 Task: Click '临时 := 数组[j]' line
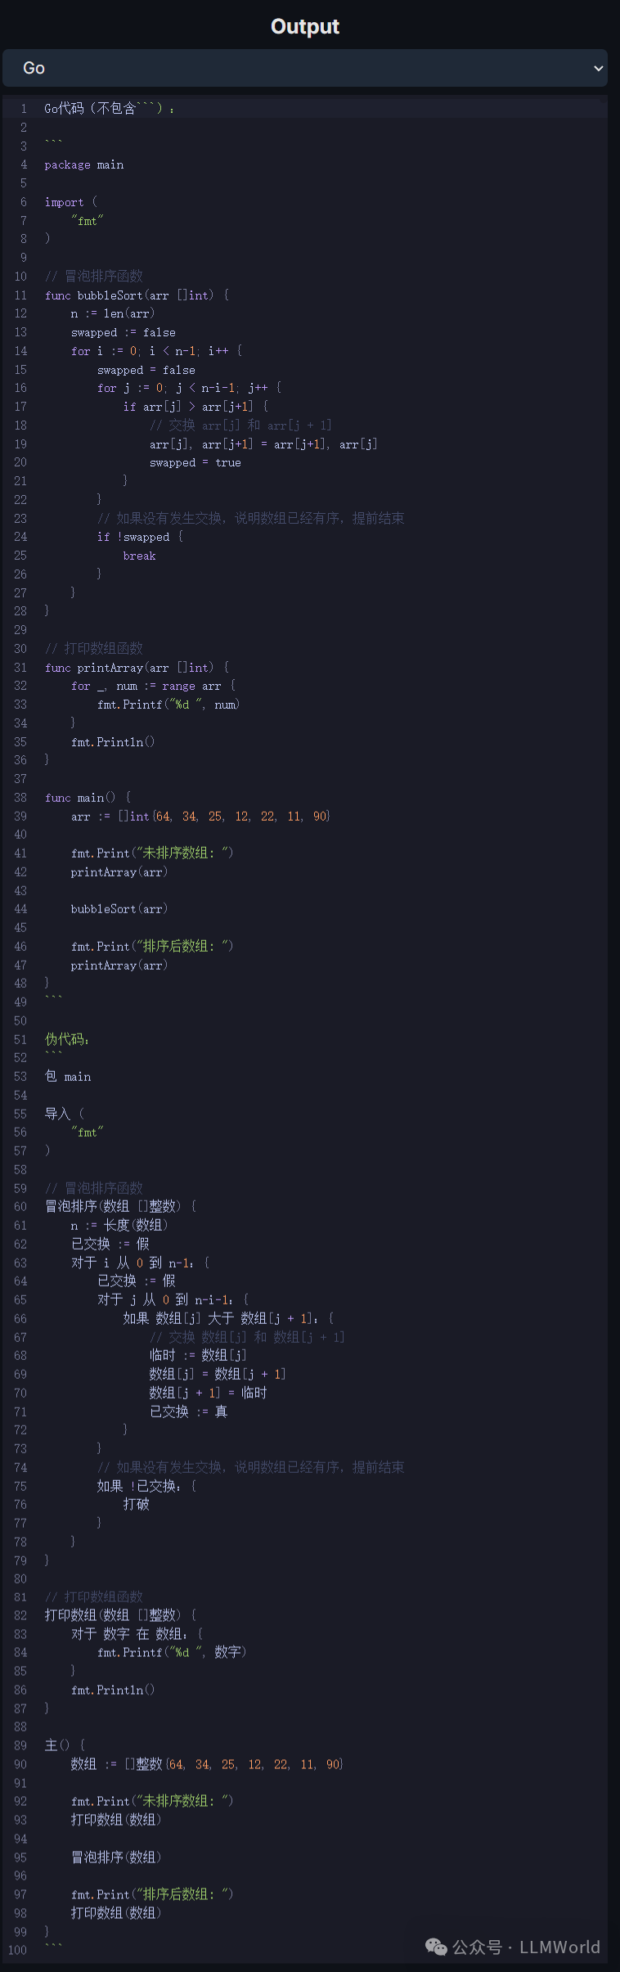pyautogui.click(x=198, y=1356)
